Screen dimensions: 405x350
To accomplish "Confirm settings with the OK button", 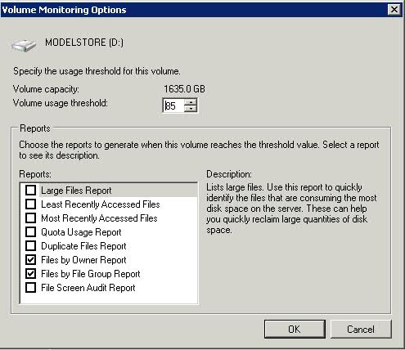I will tap(295, 329).
